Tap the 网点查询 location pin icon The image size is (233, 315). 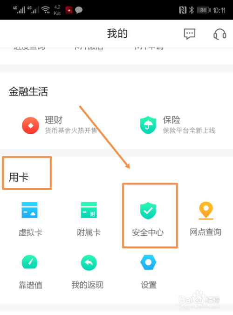[206, 211]
